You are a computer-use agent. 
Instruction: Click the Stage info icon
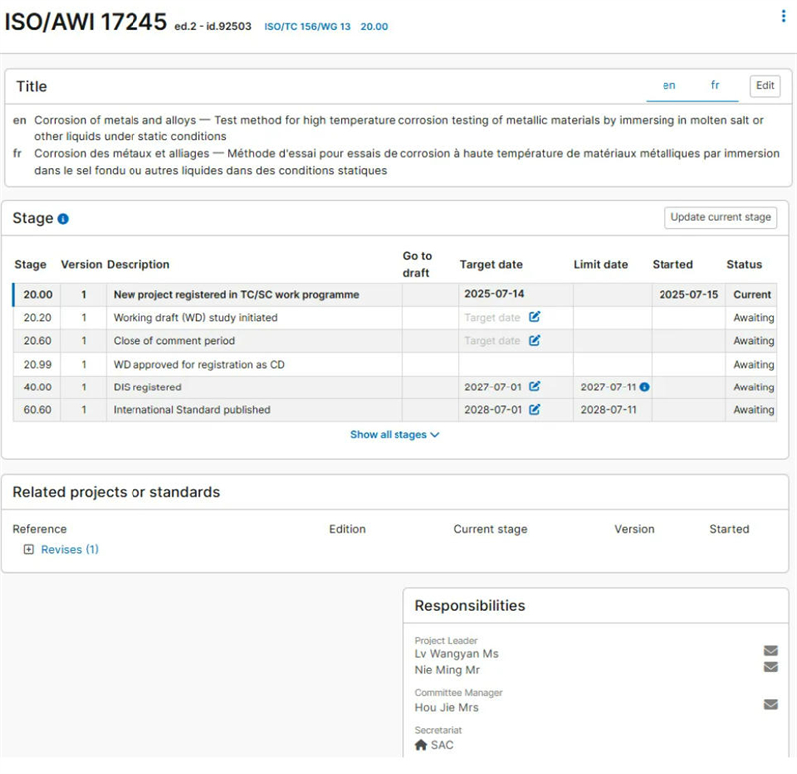tap(63, 219)
